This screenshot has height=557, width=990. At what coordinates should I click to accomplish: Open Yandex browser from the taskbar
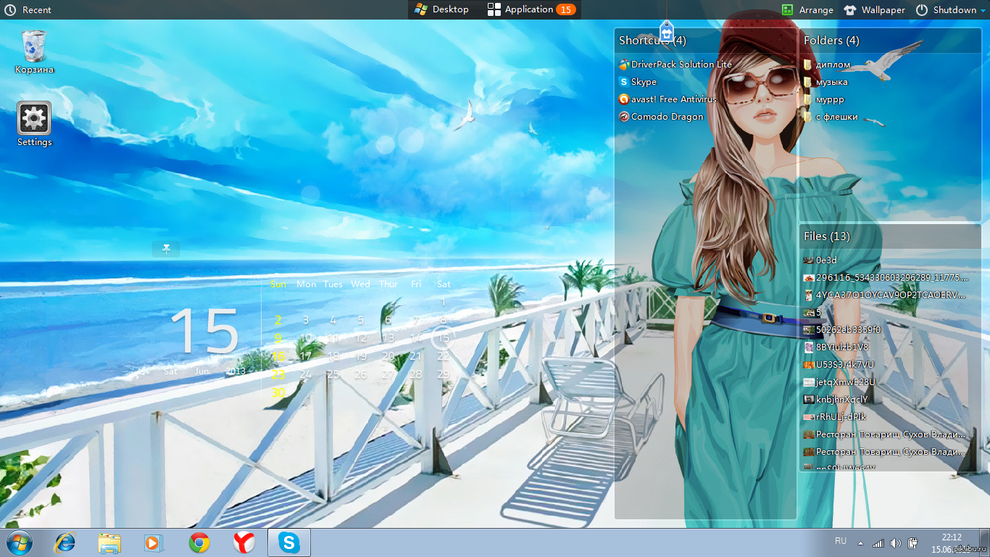(x=244, y=542)
